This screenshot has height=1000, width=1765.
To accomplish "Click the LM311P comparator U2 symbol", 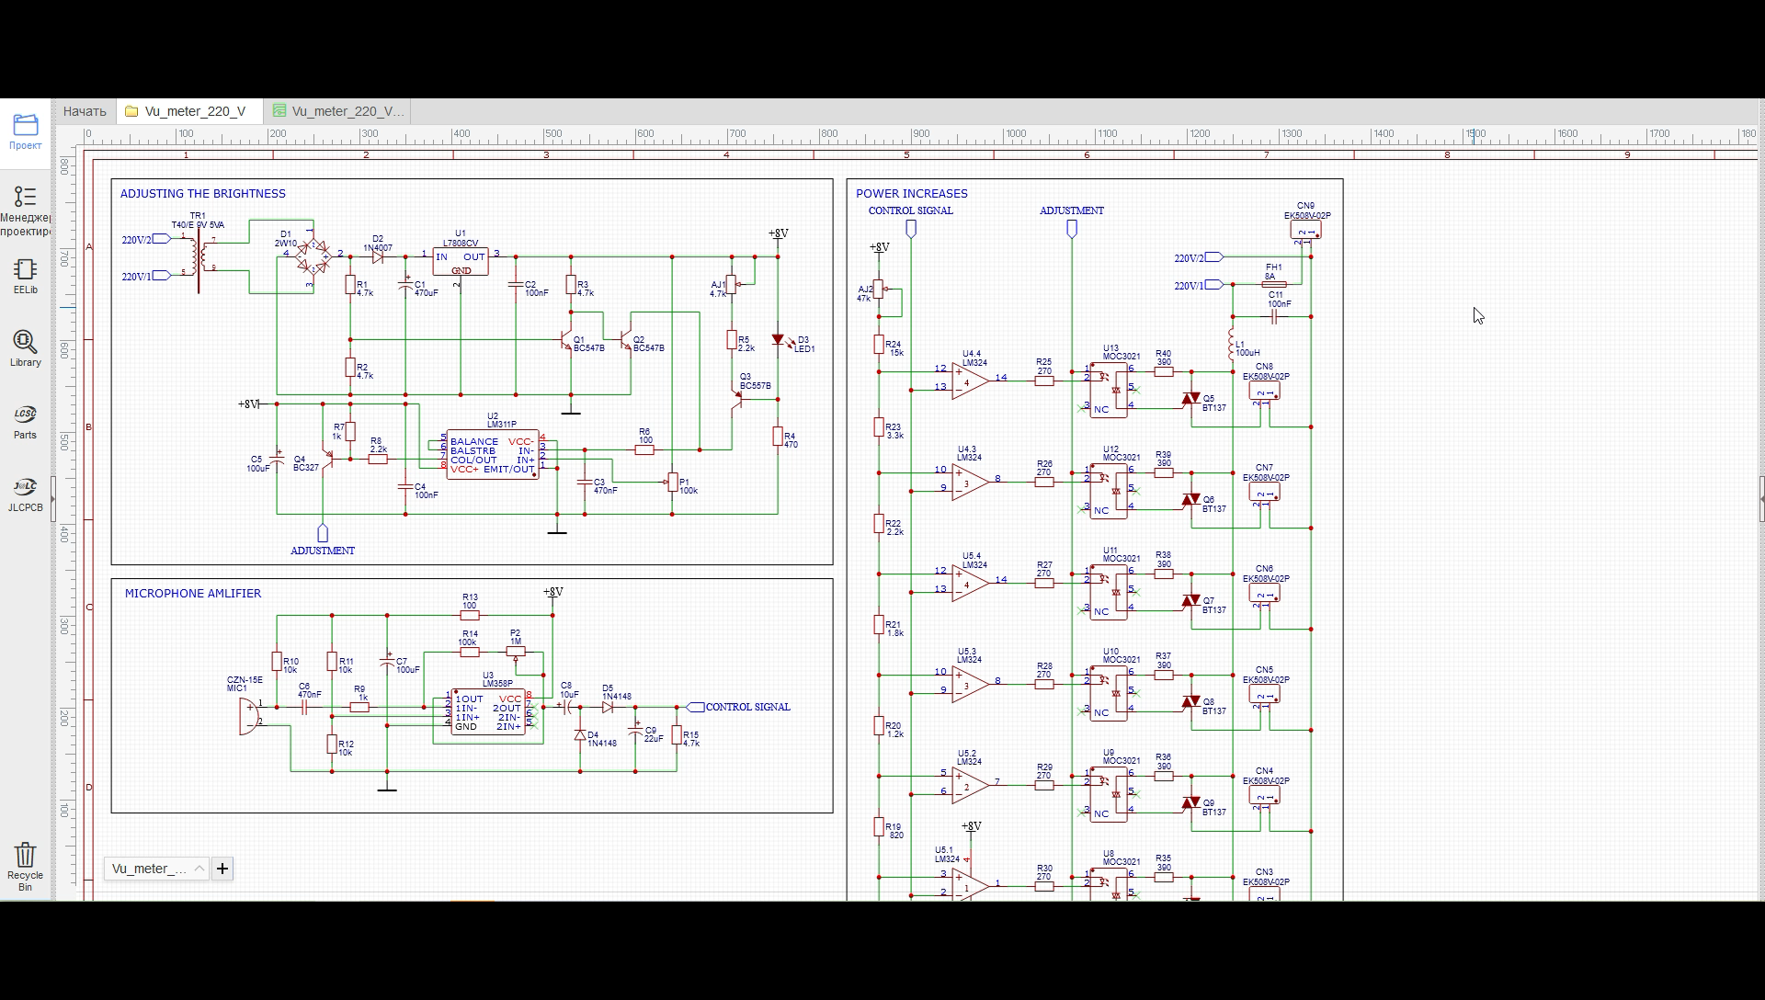I will 493,455.
